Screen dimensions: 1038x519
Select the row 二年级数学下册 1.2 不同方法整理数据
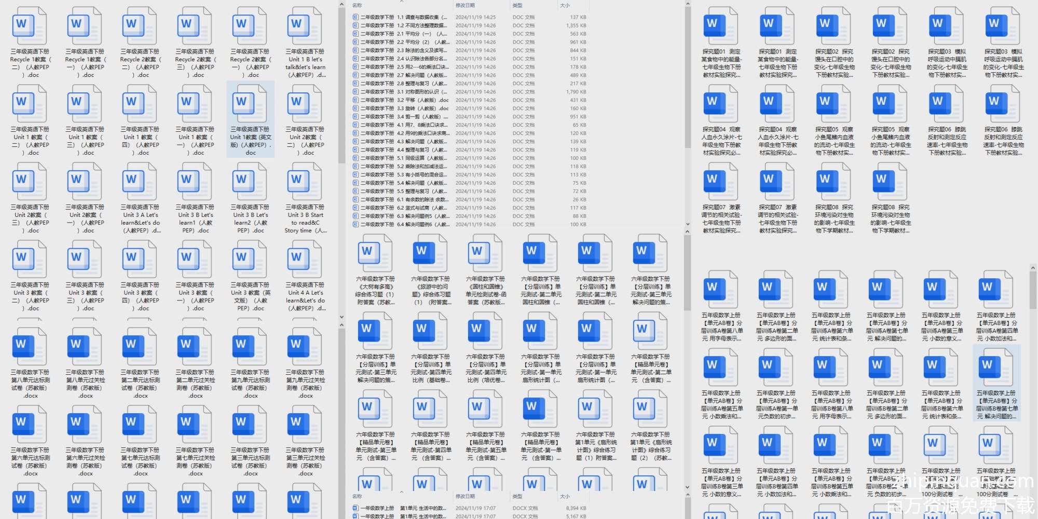click(x=470, y=25)
